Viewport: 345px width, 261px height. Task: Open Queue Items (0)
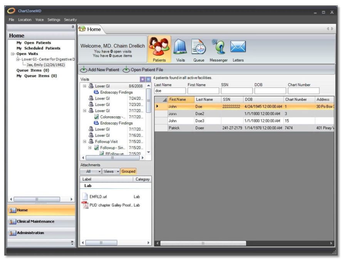[33, 70]
